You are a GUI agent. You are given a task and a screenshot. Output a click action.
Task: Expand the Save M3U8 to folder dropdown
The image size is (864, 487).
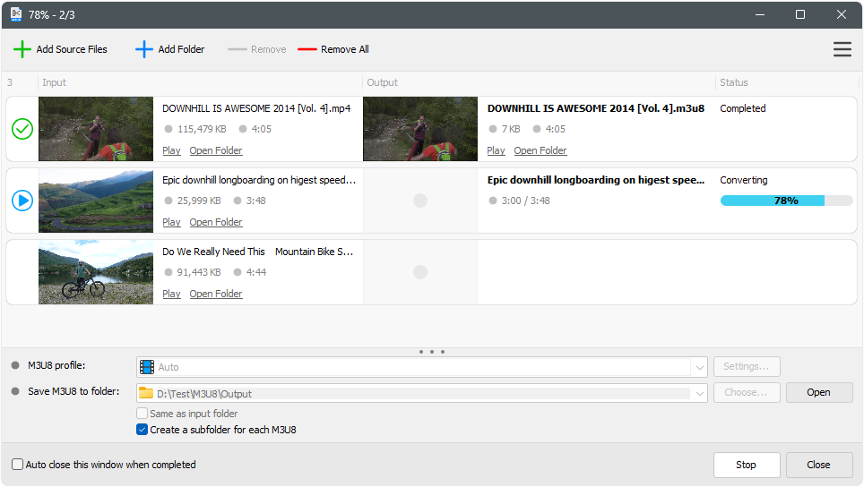698,392
